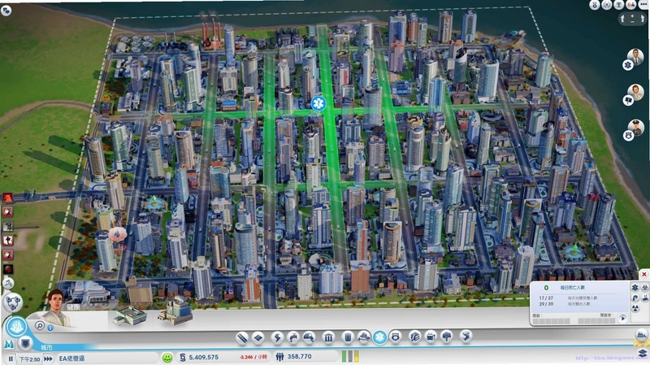Select the Parks tree icon
The image size is (650, 365).
coord(446,337)
